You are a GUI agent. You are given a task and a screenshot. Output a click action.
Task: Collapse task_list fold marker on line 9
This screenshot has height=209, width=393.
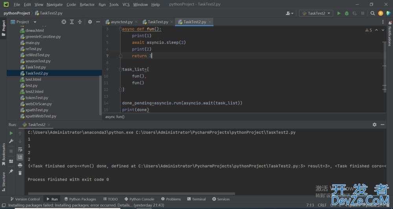[120, 69]
